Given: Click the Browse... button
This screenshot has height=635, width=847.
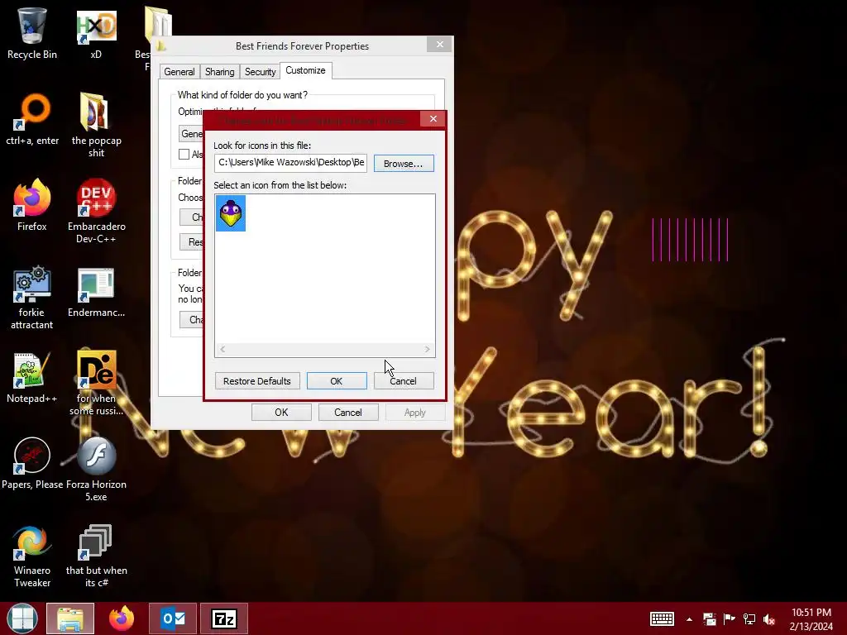Looking at the screenshot, I should [x=404, y=164].
